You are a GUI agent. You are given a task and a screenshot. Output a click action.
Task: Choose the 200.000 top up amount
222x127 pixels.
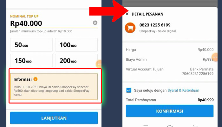(x=76, y=61)
